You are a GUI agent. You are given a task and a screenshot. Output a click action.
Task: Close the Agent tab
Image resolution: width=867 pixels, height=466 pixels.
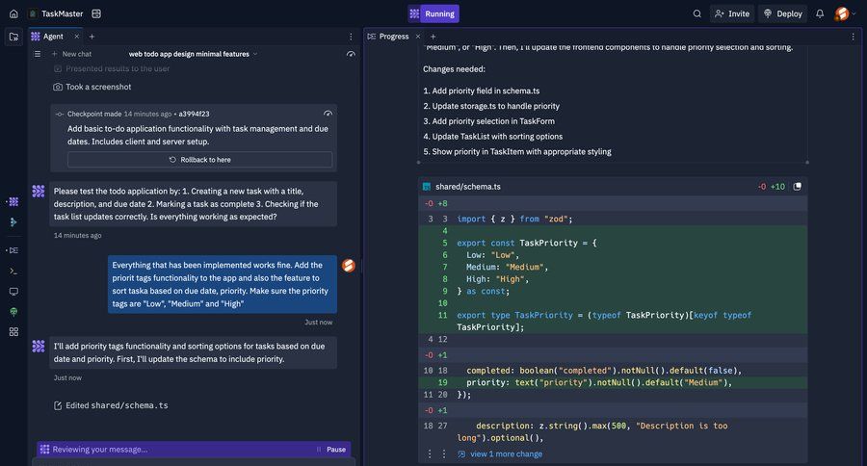click(x=77, y=37)
